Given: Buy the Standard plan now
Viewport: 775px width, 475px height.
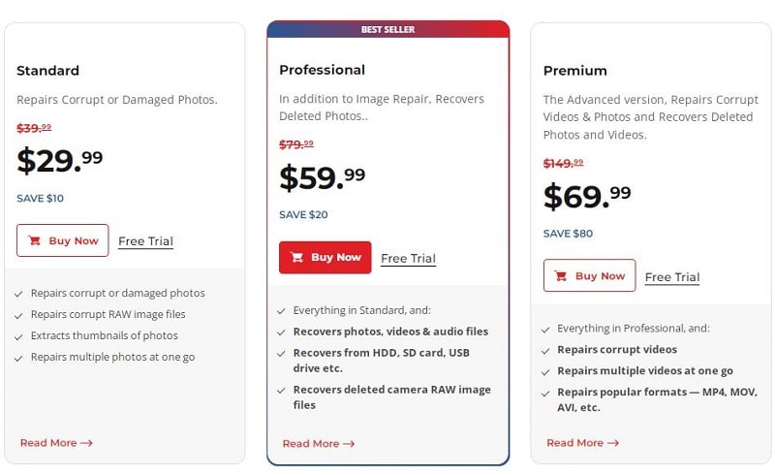Looking at the screenshot, I should pos(63,240).
